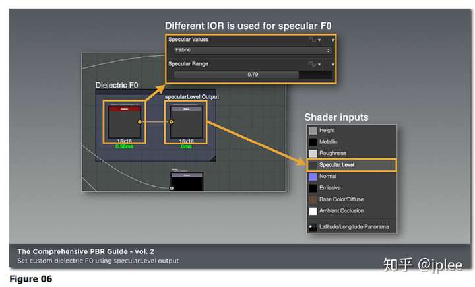Choose Base Color/Diffuse in Shader inputs

tap(352, 199)
